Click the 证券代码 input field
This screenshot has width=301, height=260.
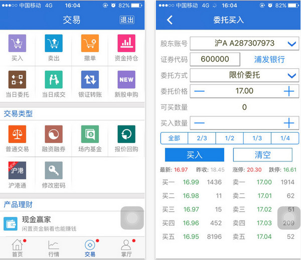click(x=215, y=59)
